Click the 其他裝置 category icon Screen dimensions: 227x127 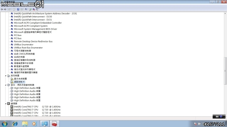[9, 75]
